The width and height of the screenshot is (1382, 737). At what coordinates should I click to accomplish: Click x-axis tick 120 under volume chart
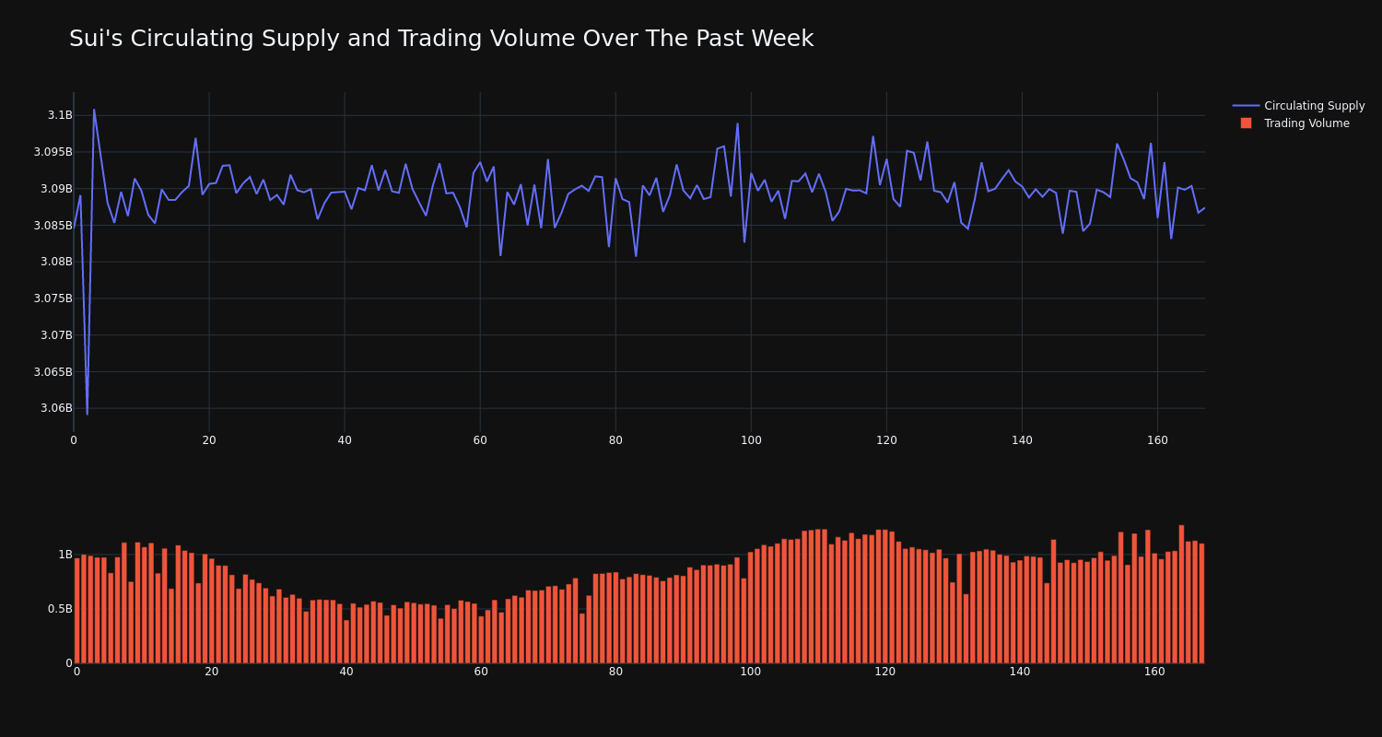coord(884,672)
